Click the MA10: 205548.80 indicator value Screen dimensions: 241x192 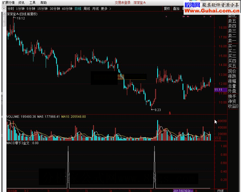point(73,117)
